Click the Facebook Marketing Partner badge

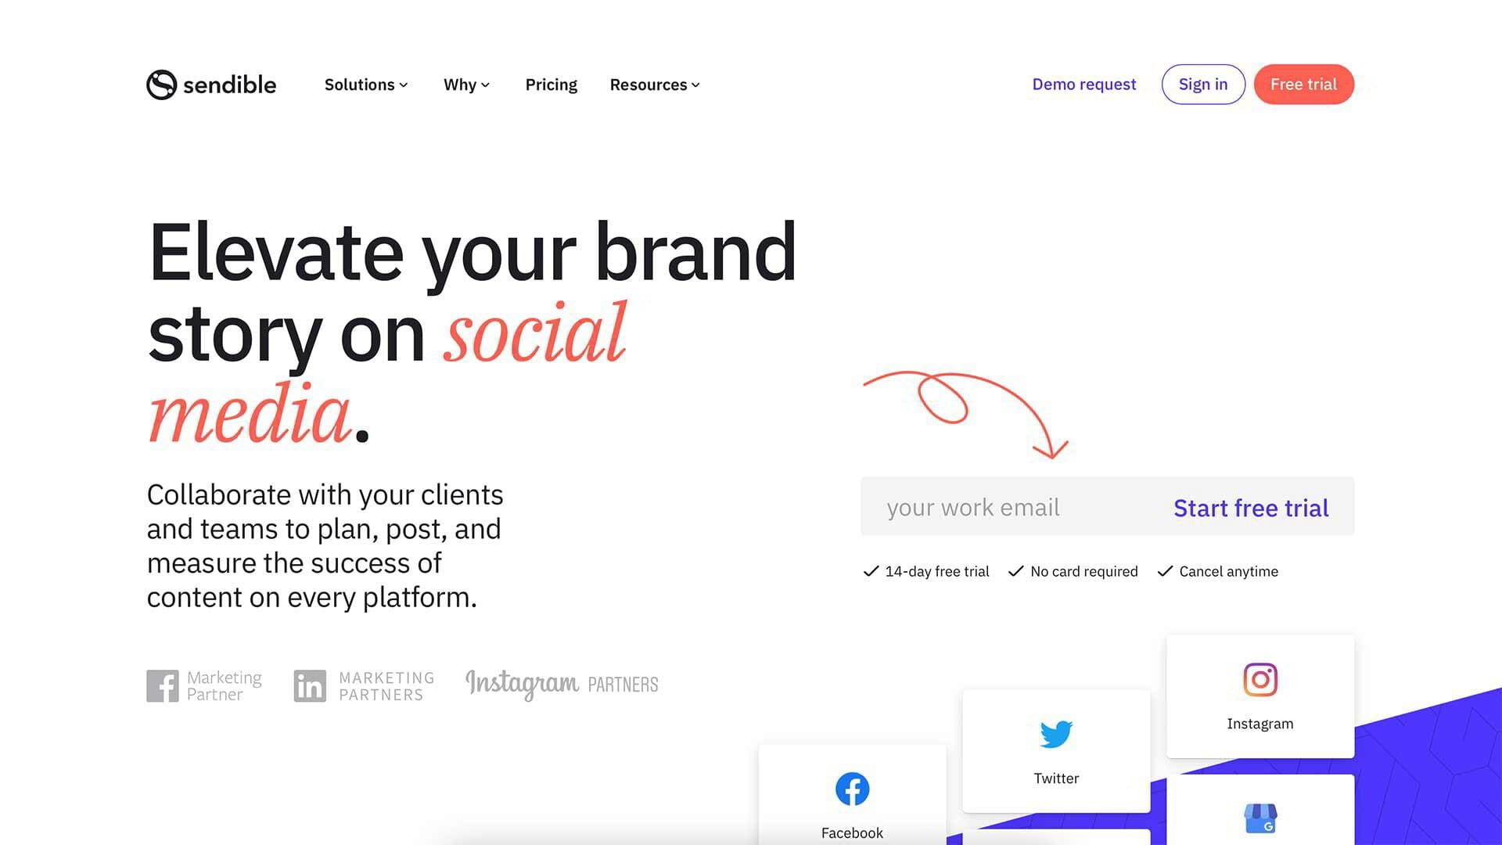[203, 684]
